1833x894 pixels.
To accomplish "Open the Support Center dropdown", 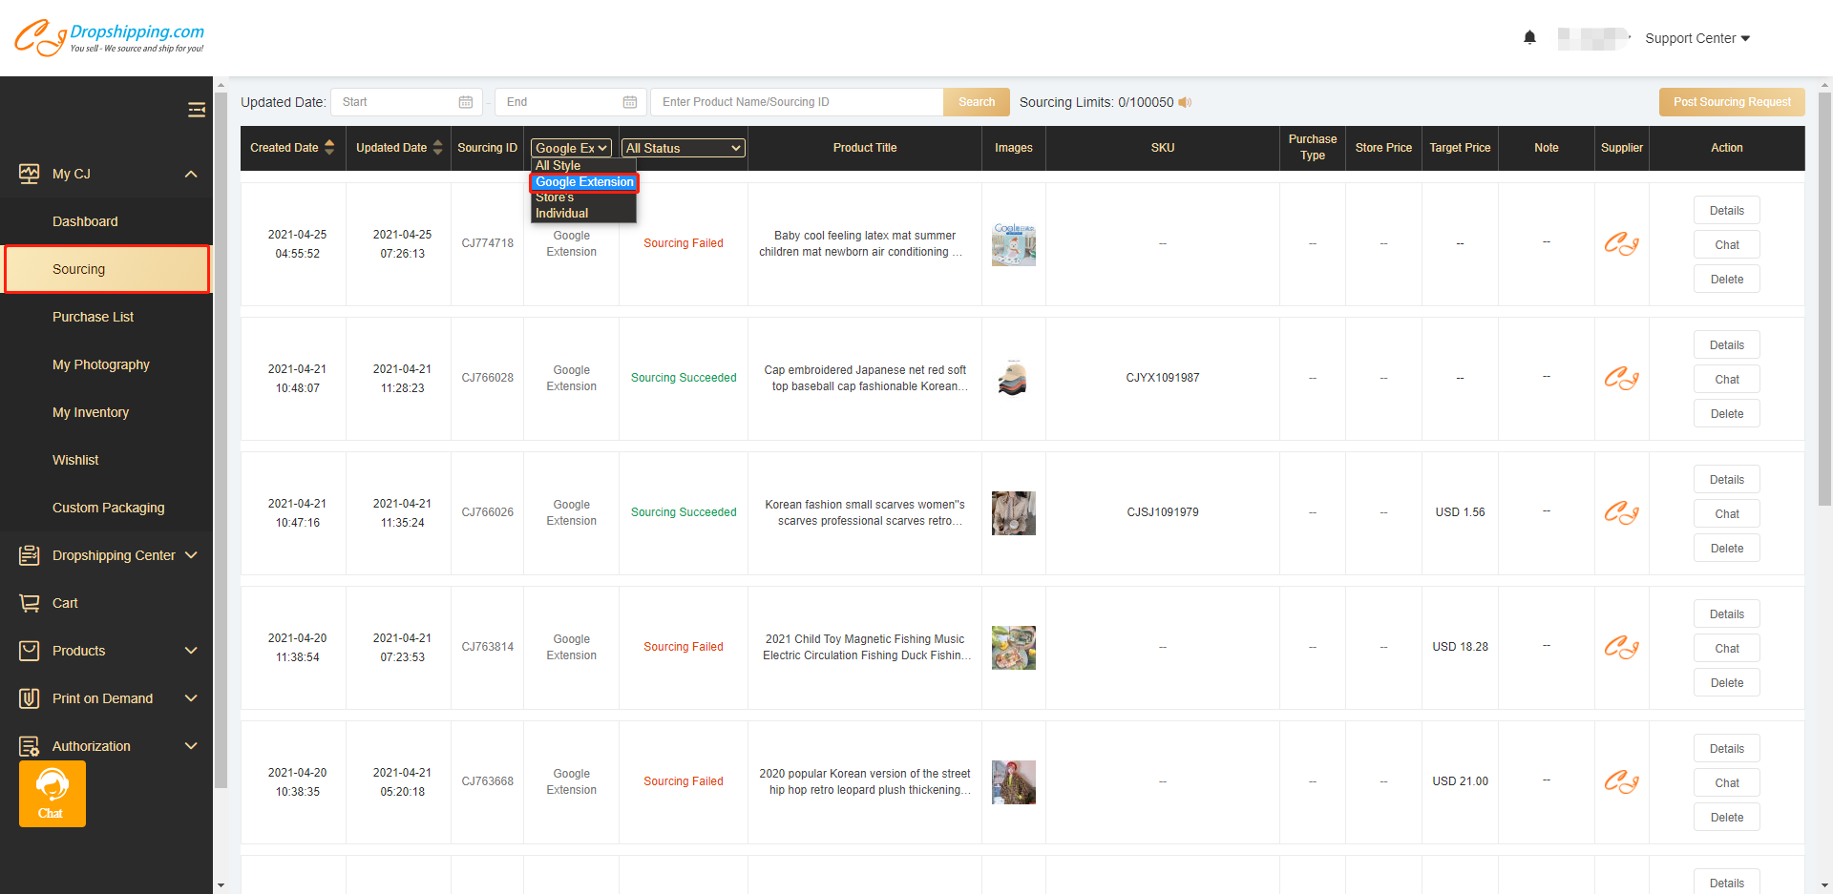I will click(1696, 38).
